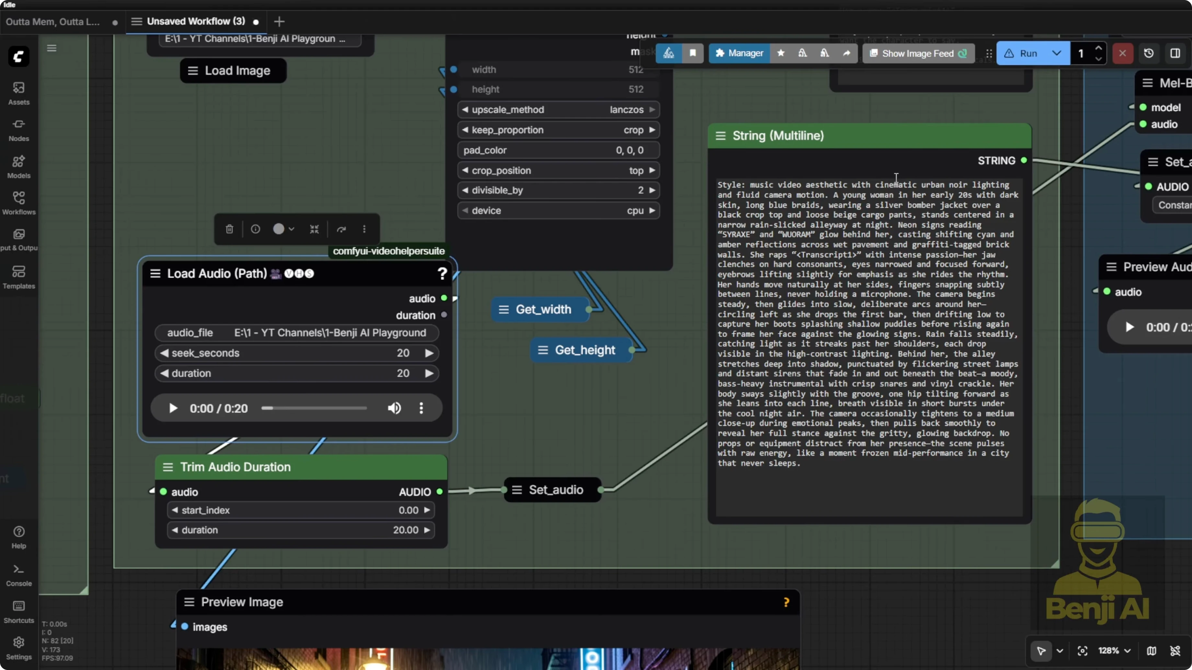The image size is (1192, 670).
Task: Toggle the right side panel icon
Action: pyautogui.click(x=1175, y=53)
